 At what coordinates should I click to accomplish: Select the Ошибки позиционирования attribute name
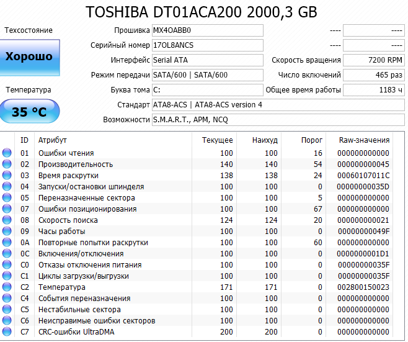point(87,209)
